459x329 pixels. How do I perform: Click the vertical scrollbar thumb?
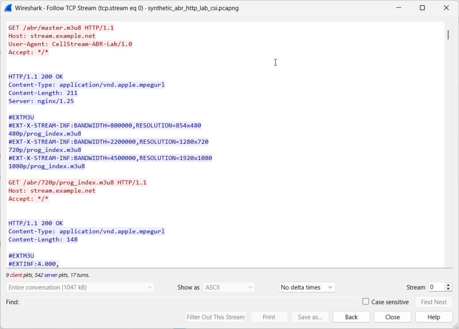click(x=448, y=35)
